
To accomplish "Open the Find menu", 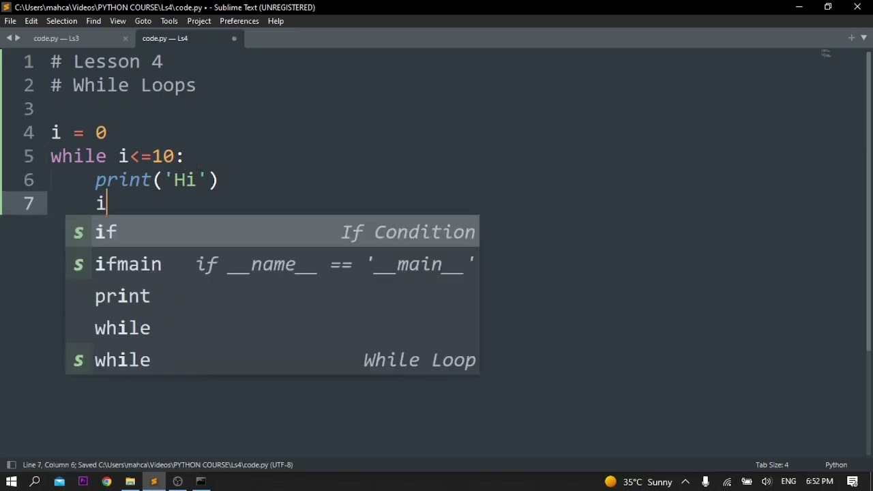I will pos(93,21).
